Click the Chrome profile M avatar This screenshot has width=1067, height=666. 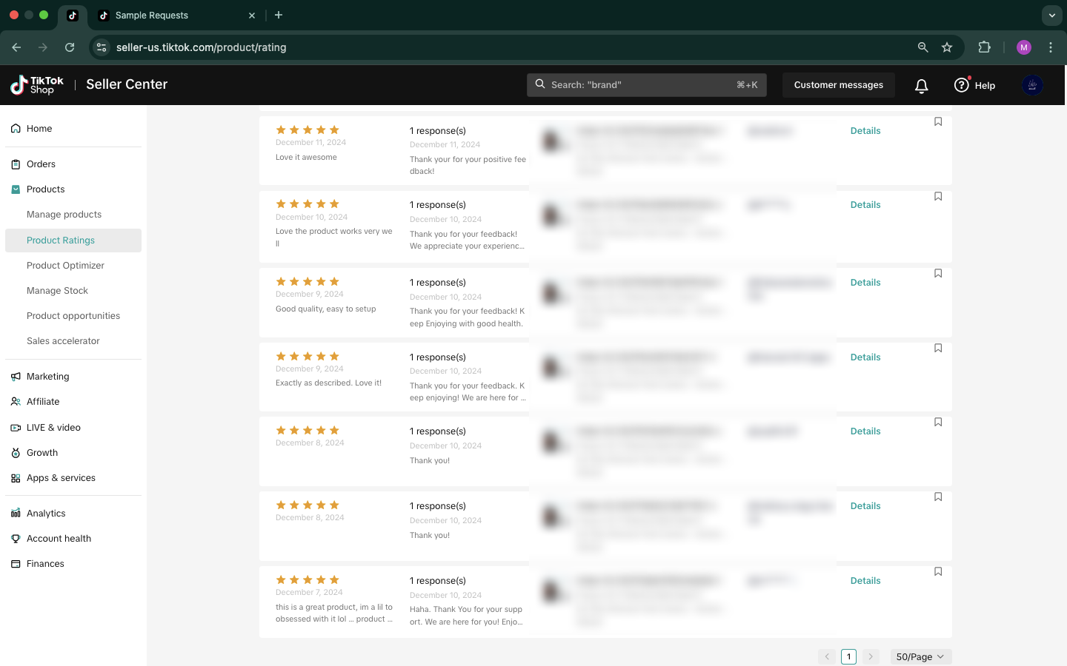tap(1024, 47)
